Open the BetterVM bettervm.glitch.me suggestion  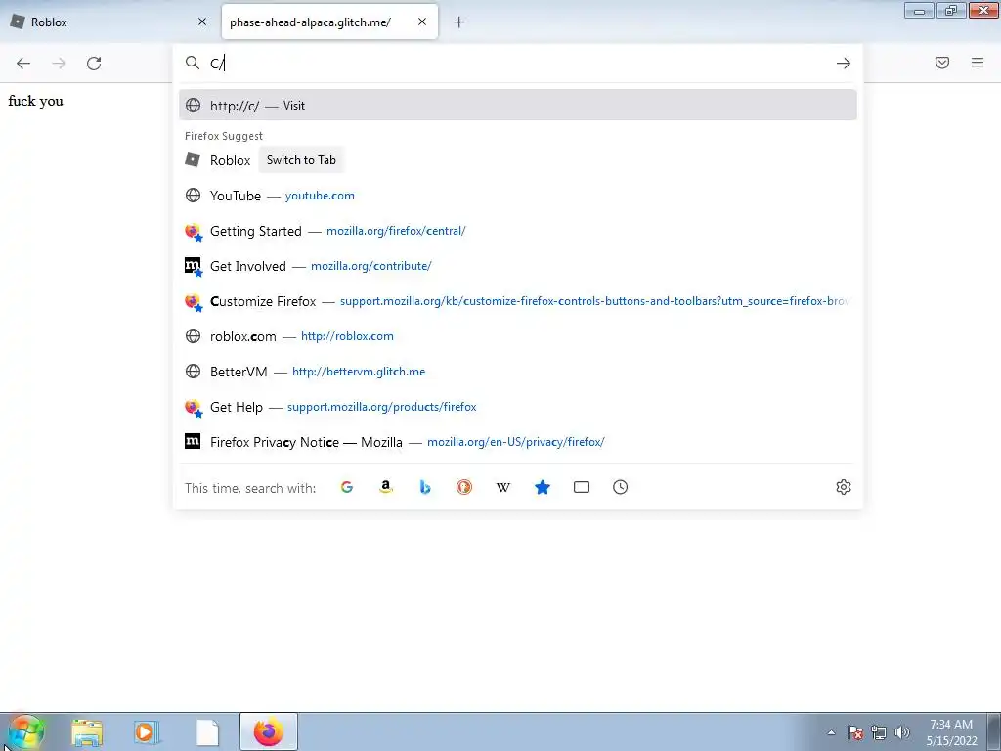click(518, 371)
